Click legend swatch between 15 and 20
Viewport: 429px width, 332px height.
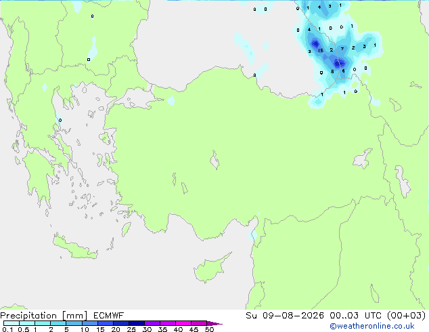(105, 323)
